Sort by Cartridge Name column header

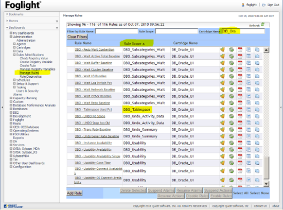coord(185,43)
